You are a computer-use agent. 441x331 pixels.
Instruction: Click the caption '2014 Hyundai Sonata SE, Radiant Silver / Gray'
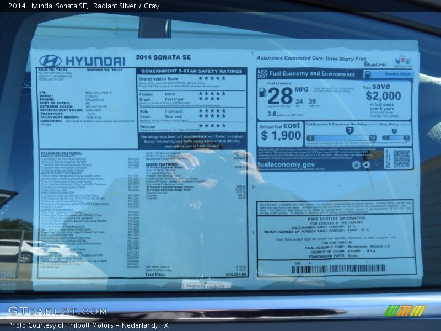pos(84,6)
